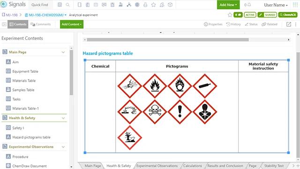The image size is (300, 169).
Task: Switch to Comments view
Action: coord(41,24)
